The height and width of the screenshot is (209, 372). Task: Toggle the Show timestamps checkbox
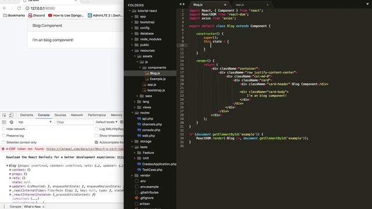[x=96, y=135]
